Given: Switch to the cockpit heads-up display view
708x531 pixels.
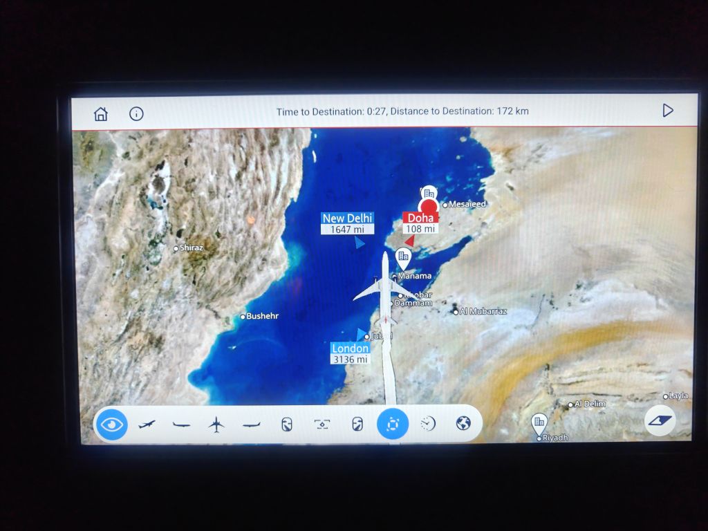Looking at the screenshot, I should (x=322, y=424).
